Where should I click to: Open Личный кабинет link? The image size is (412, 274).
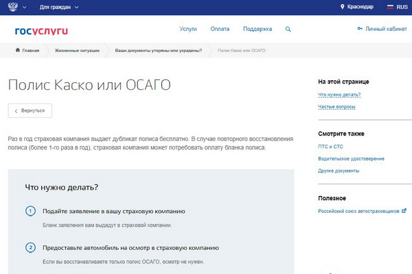click(x=386, y=29)
